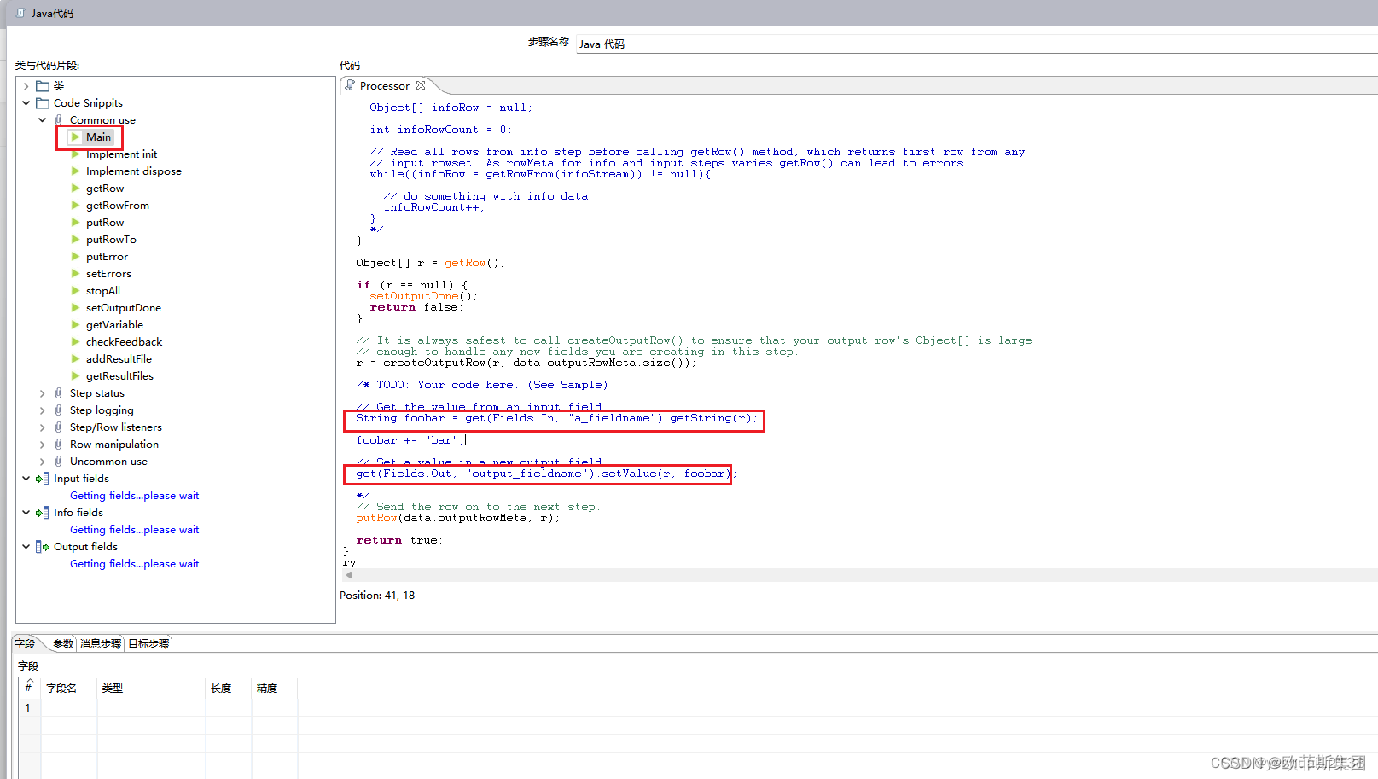The width and height of the screenshot is (1378, 779).
Task: Click Getting fields link under Info fields
Action: click(134, 530)
